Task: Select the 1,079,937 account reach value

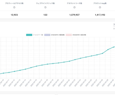Action: click(74, 15)
